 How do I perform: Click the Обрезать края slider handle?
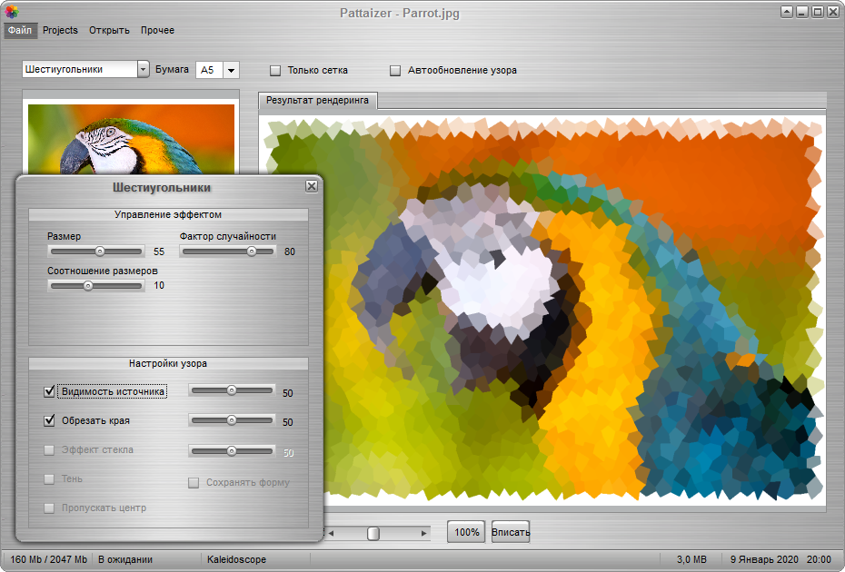231,420
